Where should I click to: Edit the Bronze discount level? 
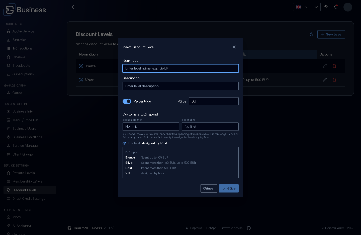tap(325, 66)
